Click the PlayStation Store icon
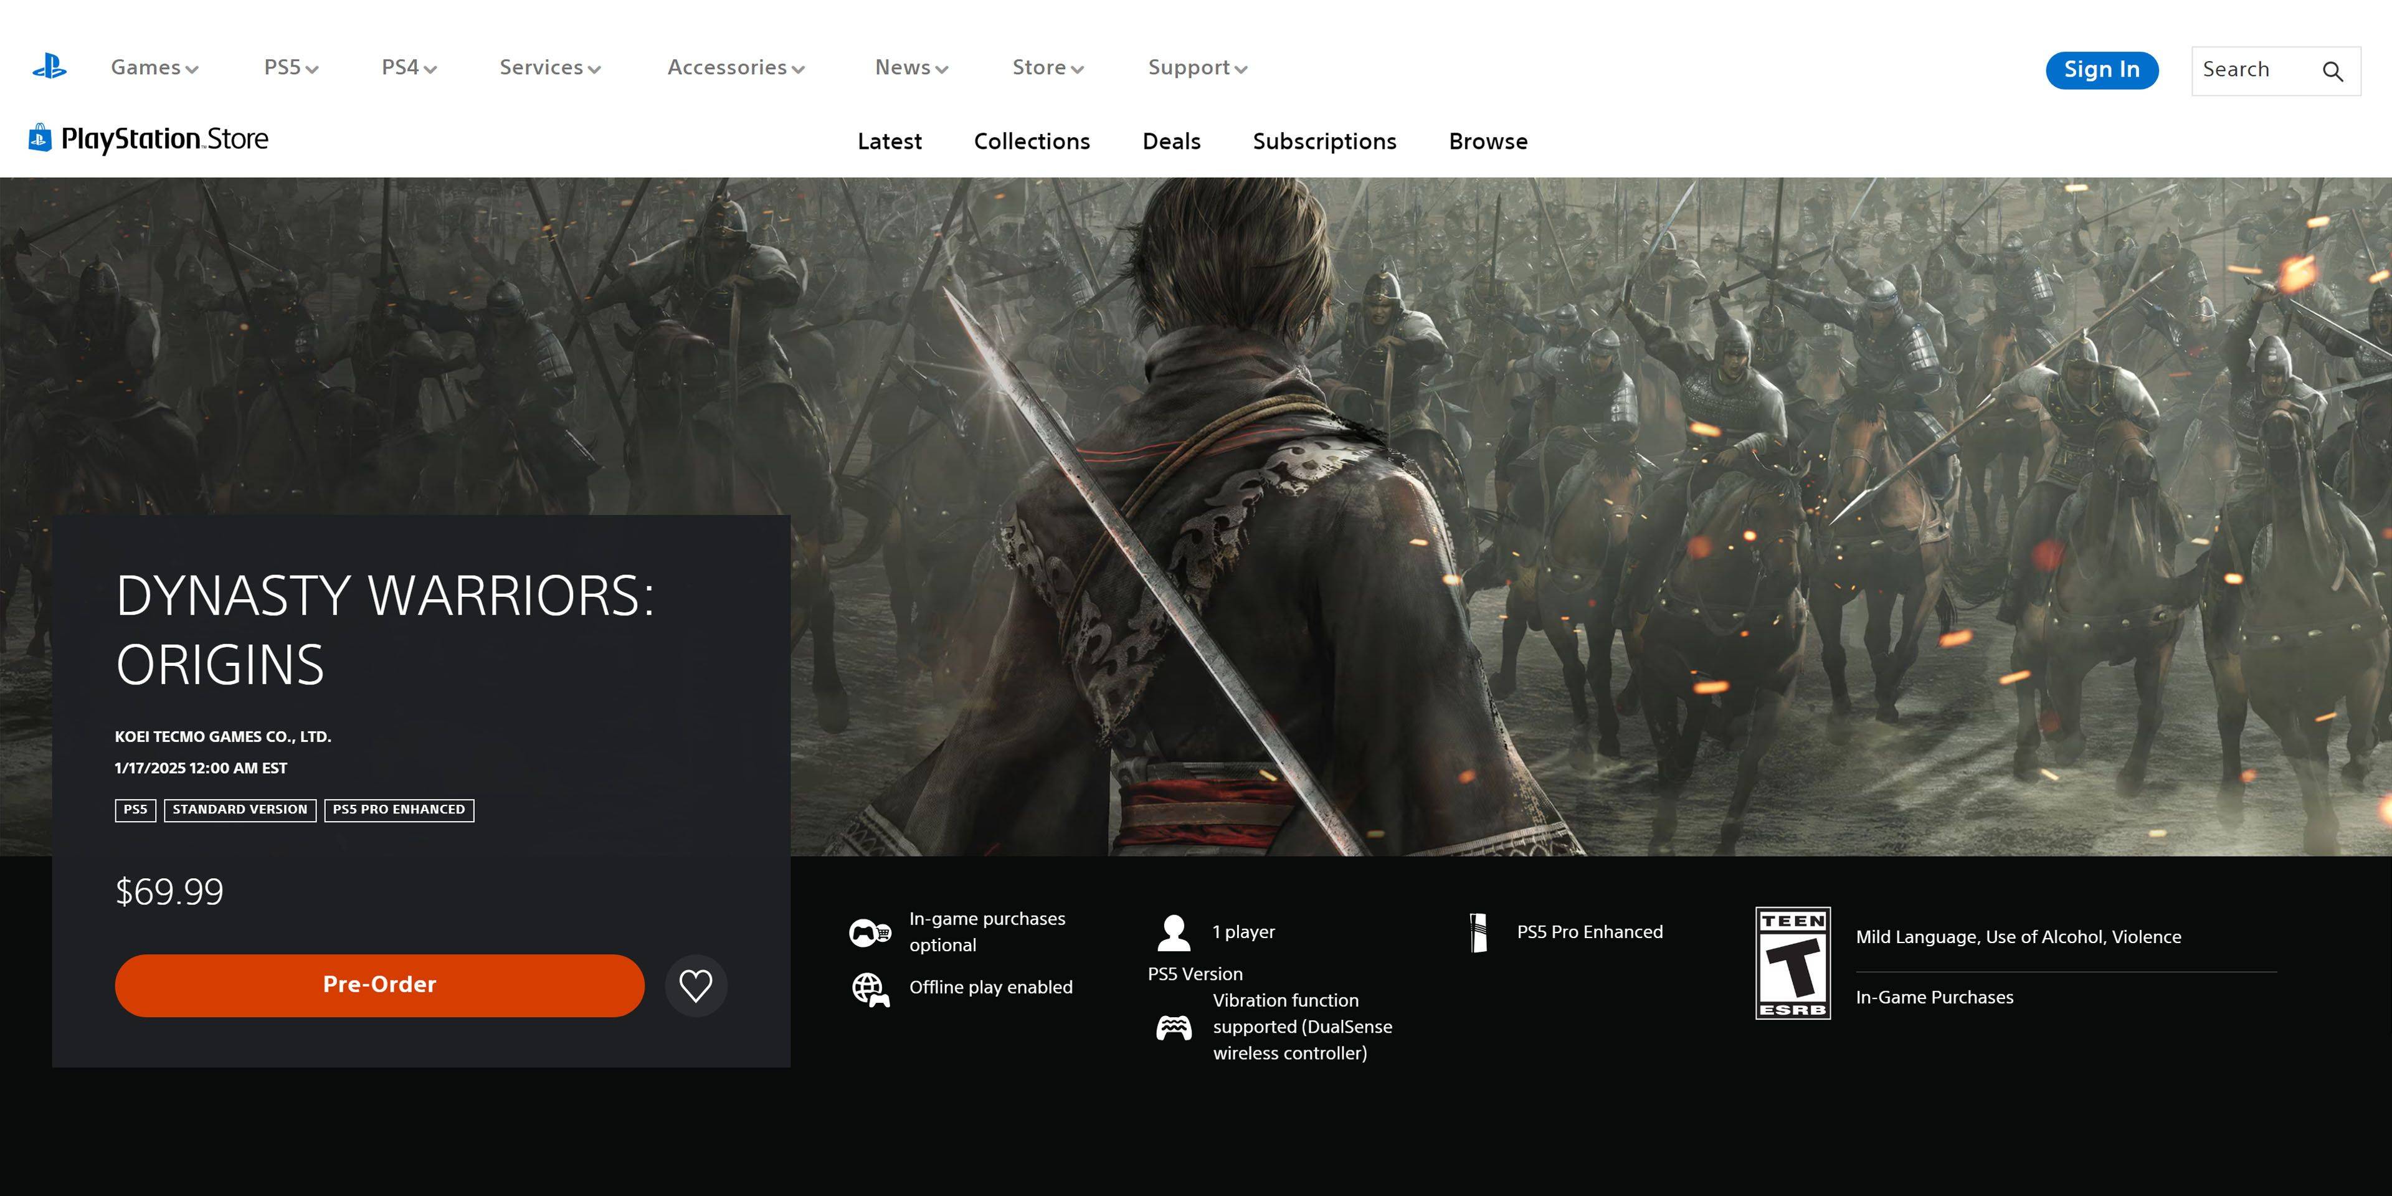2392x1196 pixels. click(x=38, y=139)
